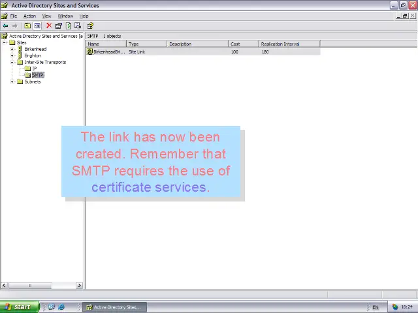Open the toolbar Help icon

point(90,26)
